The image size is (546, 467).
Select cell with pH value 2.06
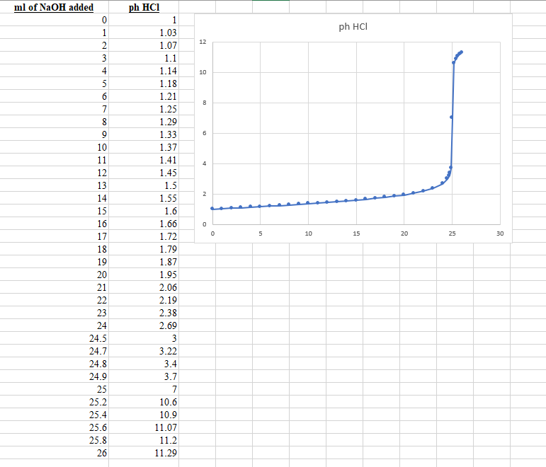[144, 287]
